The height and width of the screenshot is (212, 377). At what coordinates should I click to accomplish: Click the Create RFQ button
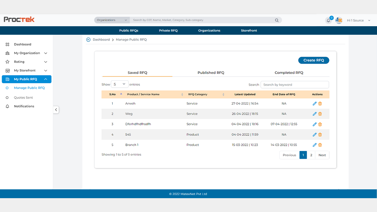[x=314, y=60]
